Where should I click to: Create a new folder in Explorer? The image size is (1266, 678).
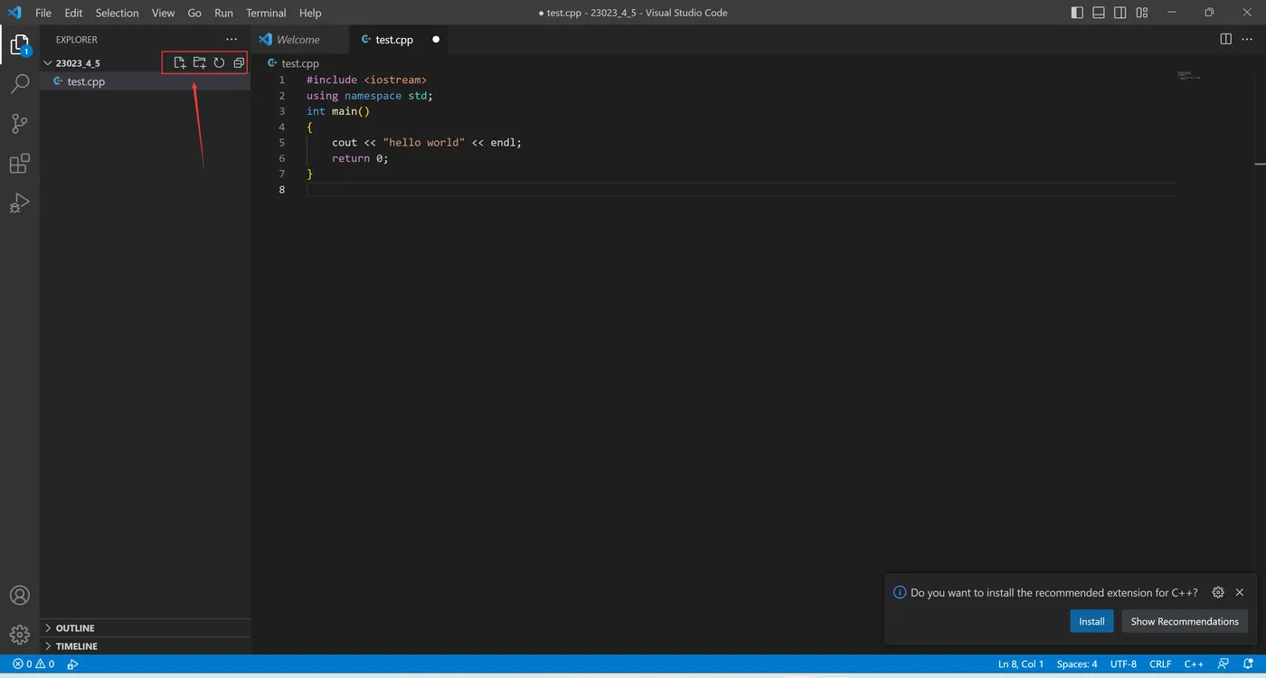(x=200, y=63)
